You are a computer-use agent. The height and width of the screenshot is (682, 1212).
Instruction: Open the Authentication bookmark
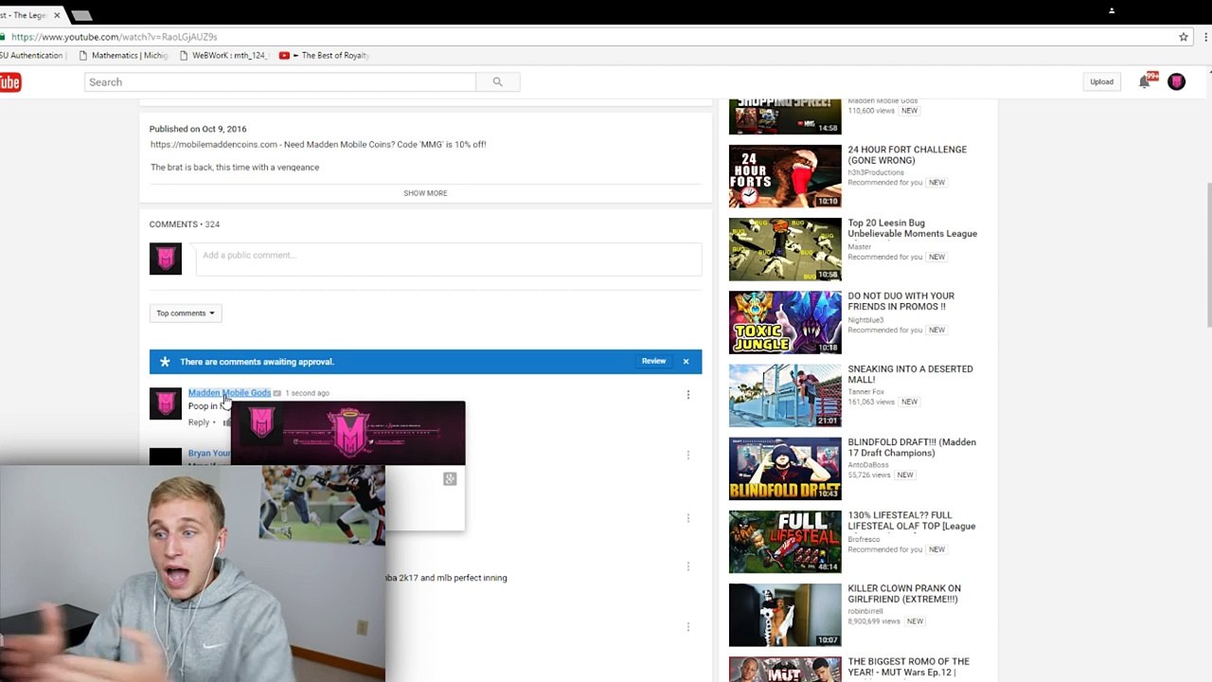(32, 56)
